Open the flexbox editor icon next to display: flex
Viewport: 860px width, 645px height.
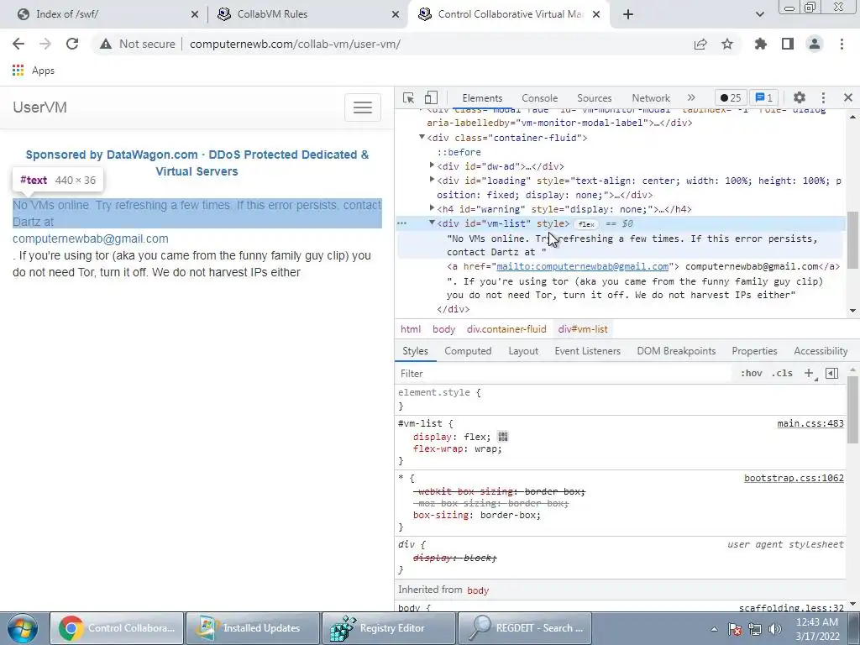pyautogui.click(x=503, y=437)
